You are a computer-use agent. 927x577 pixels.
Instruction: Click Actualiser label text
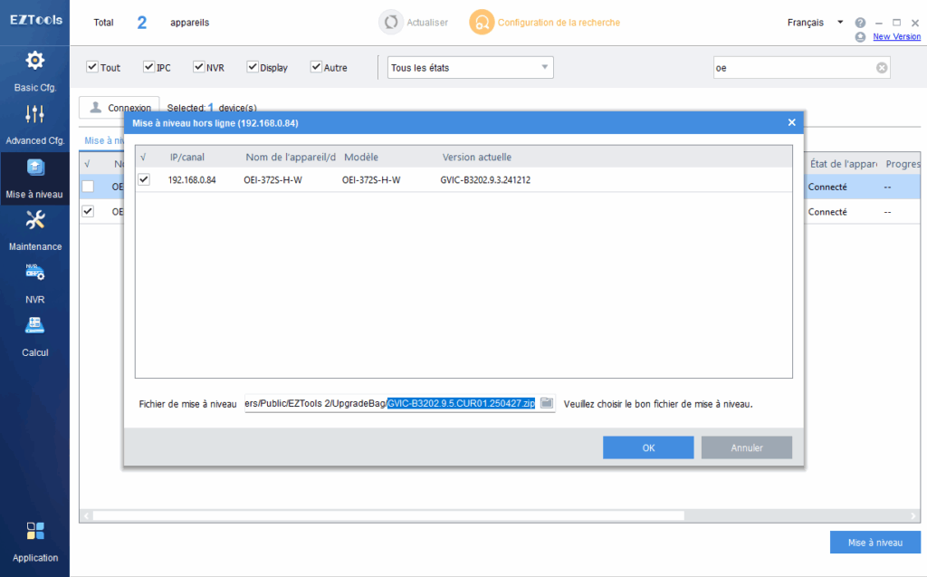pyautogui.click(x=427, y=23)
